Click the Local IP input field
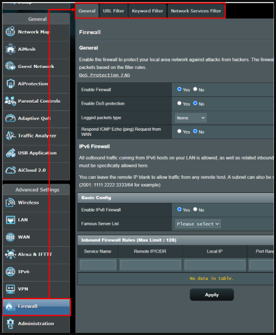 [x=215, y=265]
